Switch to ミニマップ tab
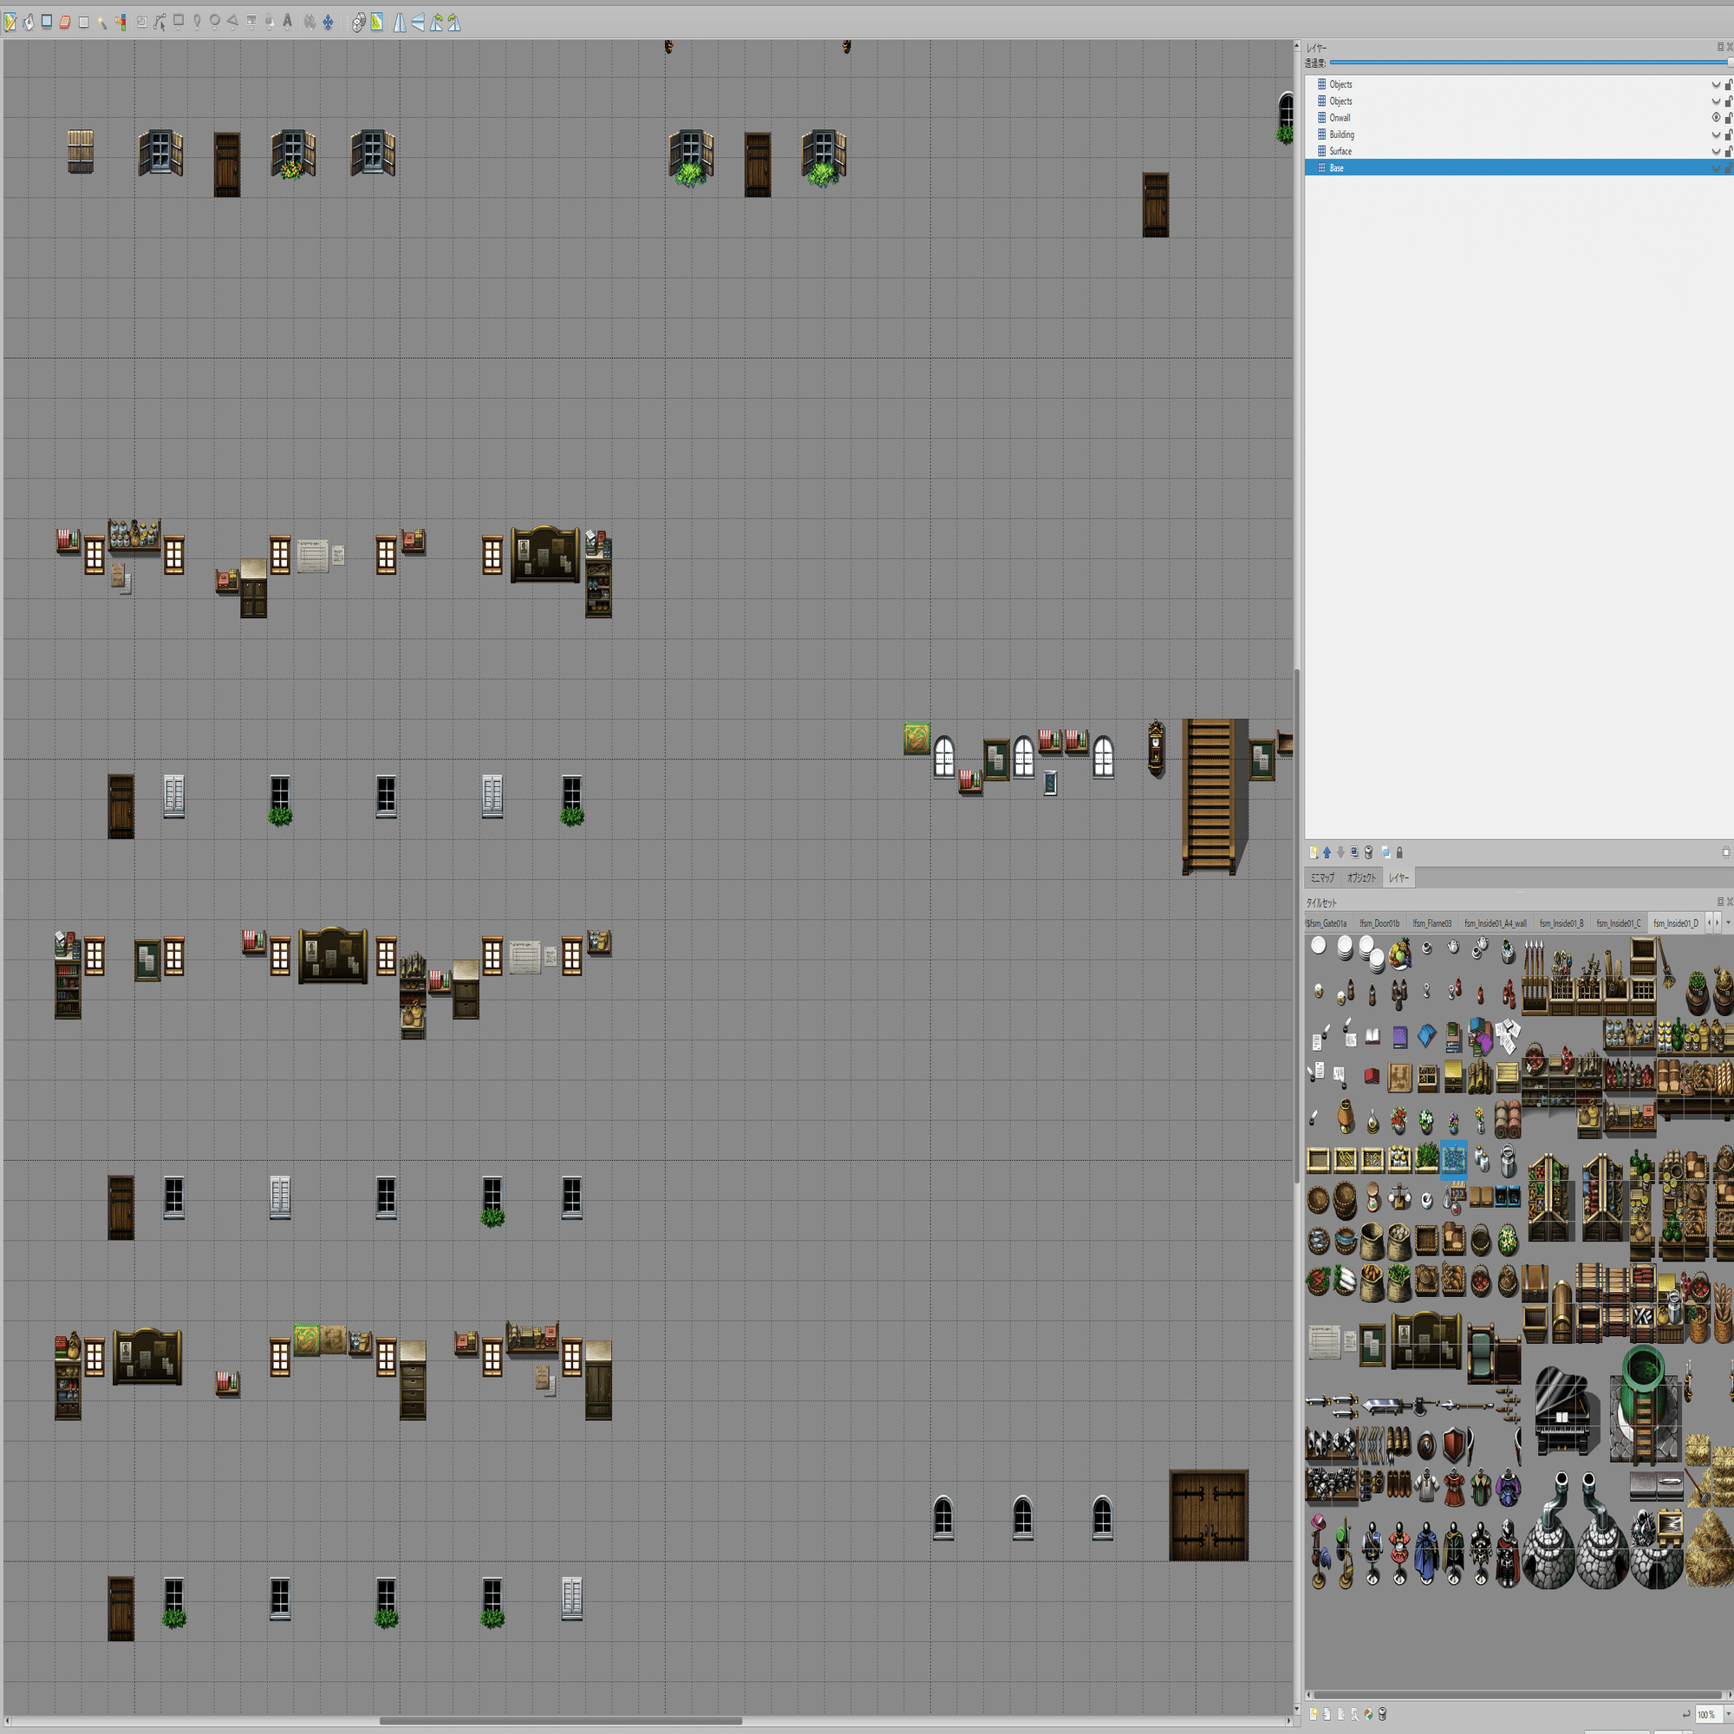The height and width of the screenshot is (1734, 1734). click(x=1321, y=877)
